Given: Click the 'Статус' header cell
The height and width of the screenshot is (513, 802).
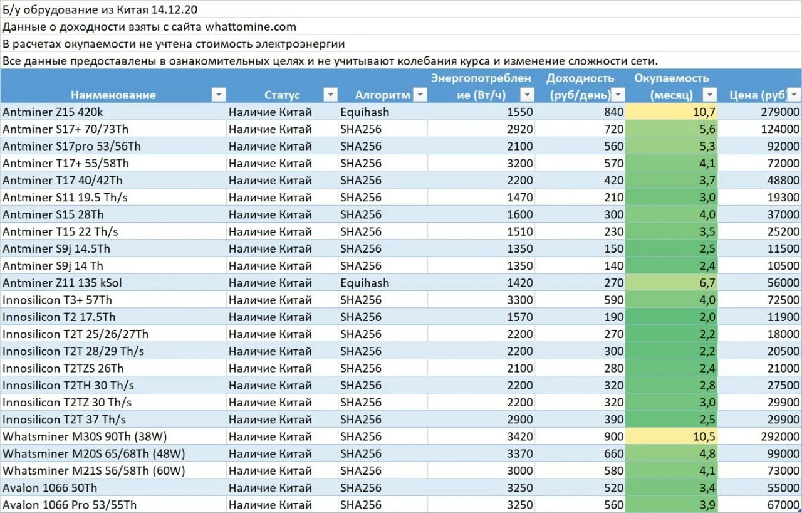Looking at the screenshot, I should 282,86.
